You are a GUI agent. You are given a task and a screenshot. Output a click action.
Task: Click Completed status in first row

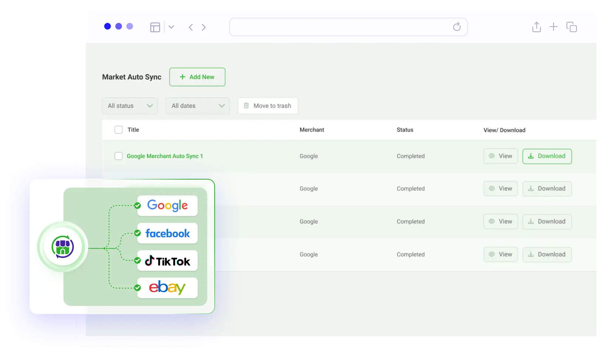click(411, 156)
